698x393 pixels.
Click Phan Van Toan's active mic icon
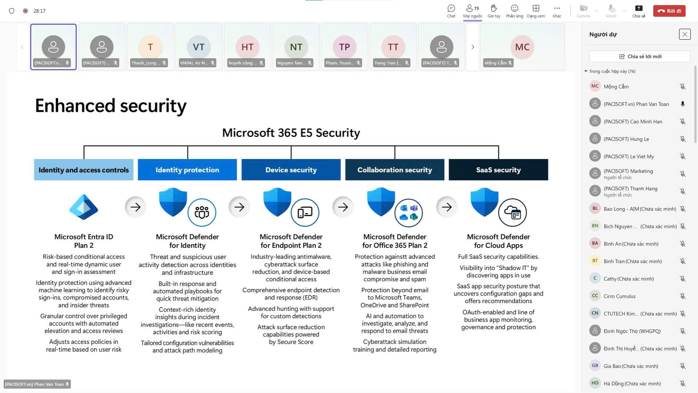click(x=682, y=104)
